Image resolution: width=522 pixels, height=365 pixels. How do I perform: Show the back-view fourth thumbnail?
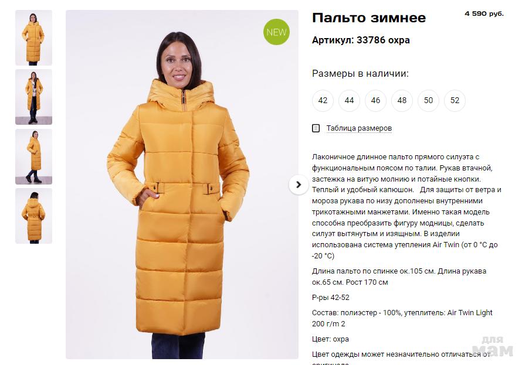coord(33,216)
